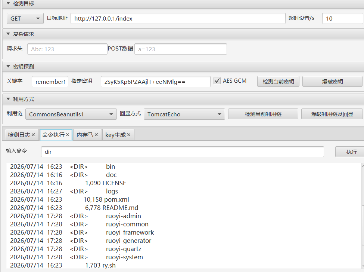Image resolution: width=364 pixels, height=272 pixels.
Task: Click the keyword field containing rememberMe
Action: pos(50,82)
